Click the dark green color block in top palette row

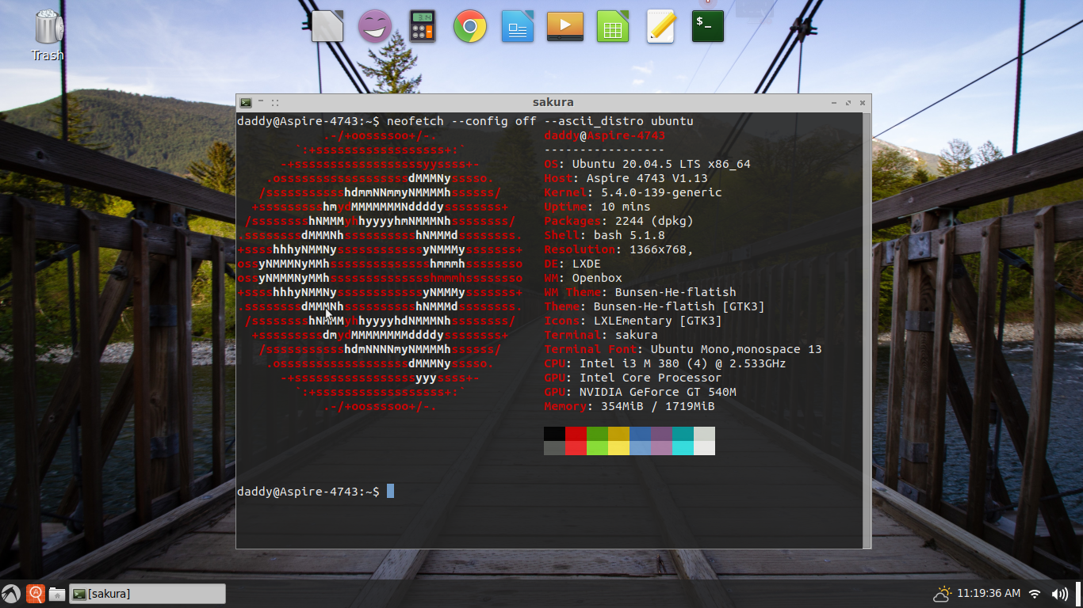click(597, 434)
